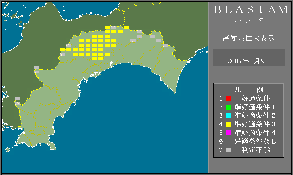This screenshot has height=175, width=293.
Task: Click the number 4 beside yellow swatch
Action: pos(221,124)
